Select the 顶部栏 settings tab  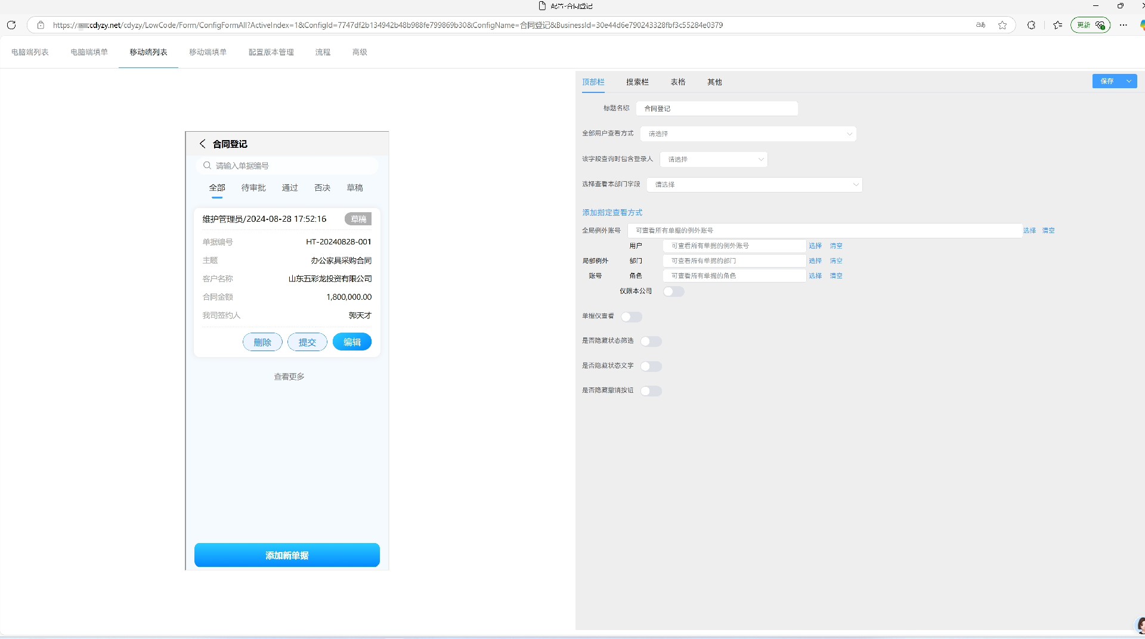coord(593,82)
